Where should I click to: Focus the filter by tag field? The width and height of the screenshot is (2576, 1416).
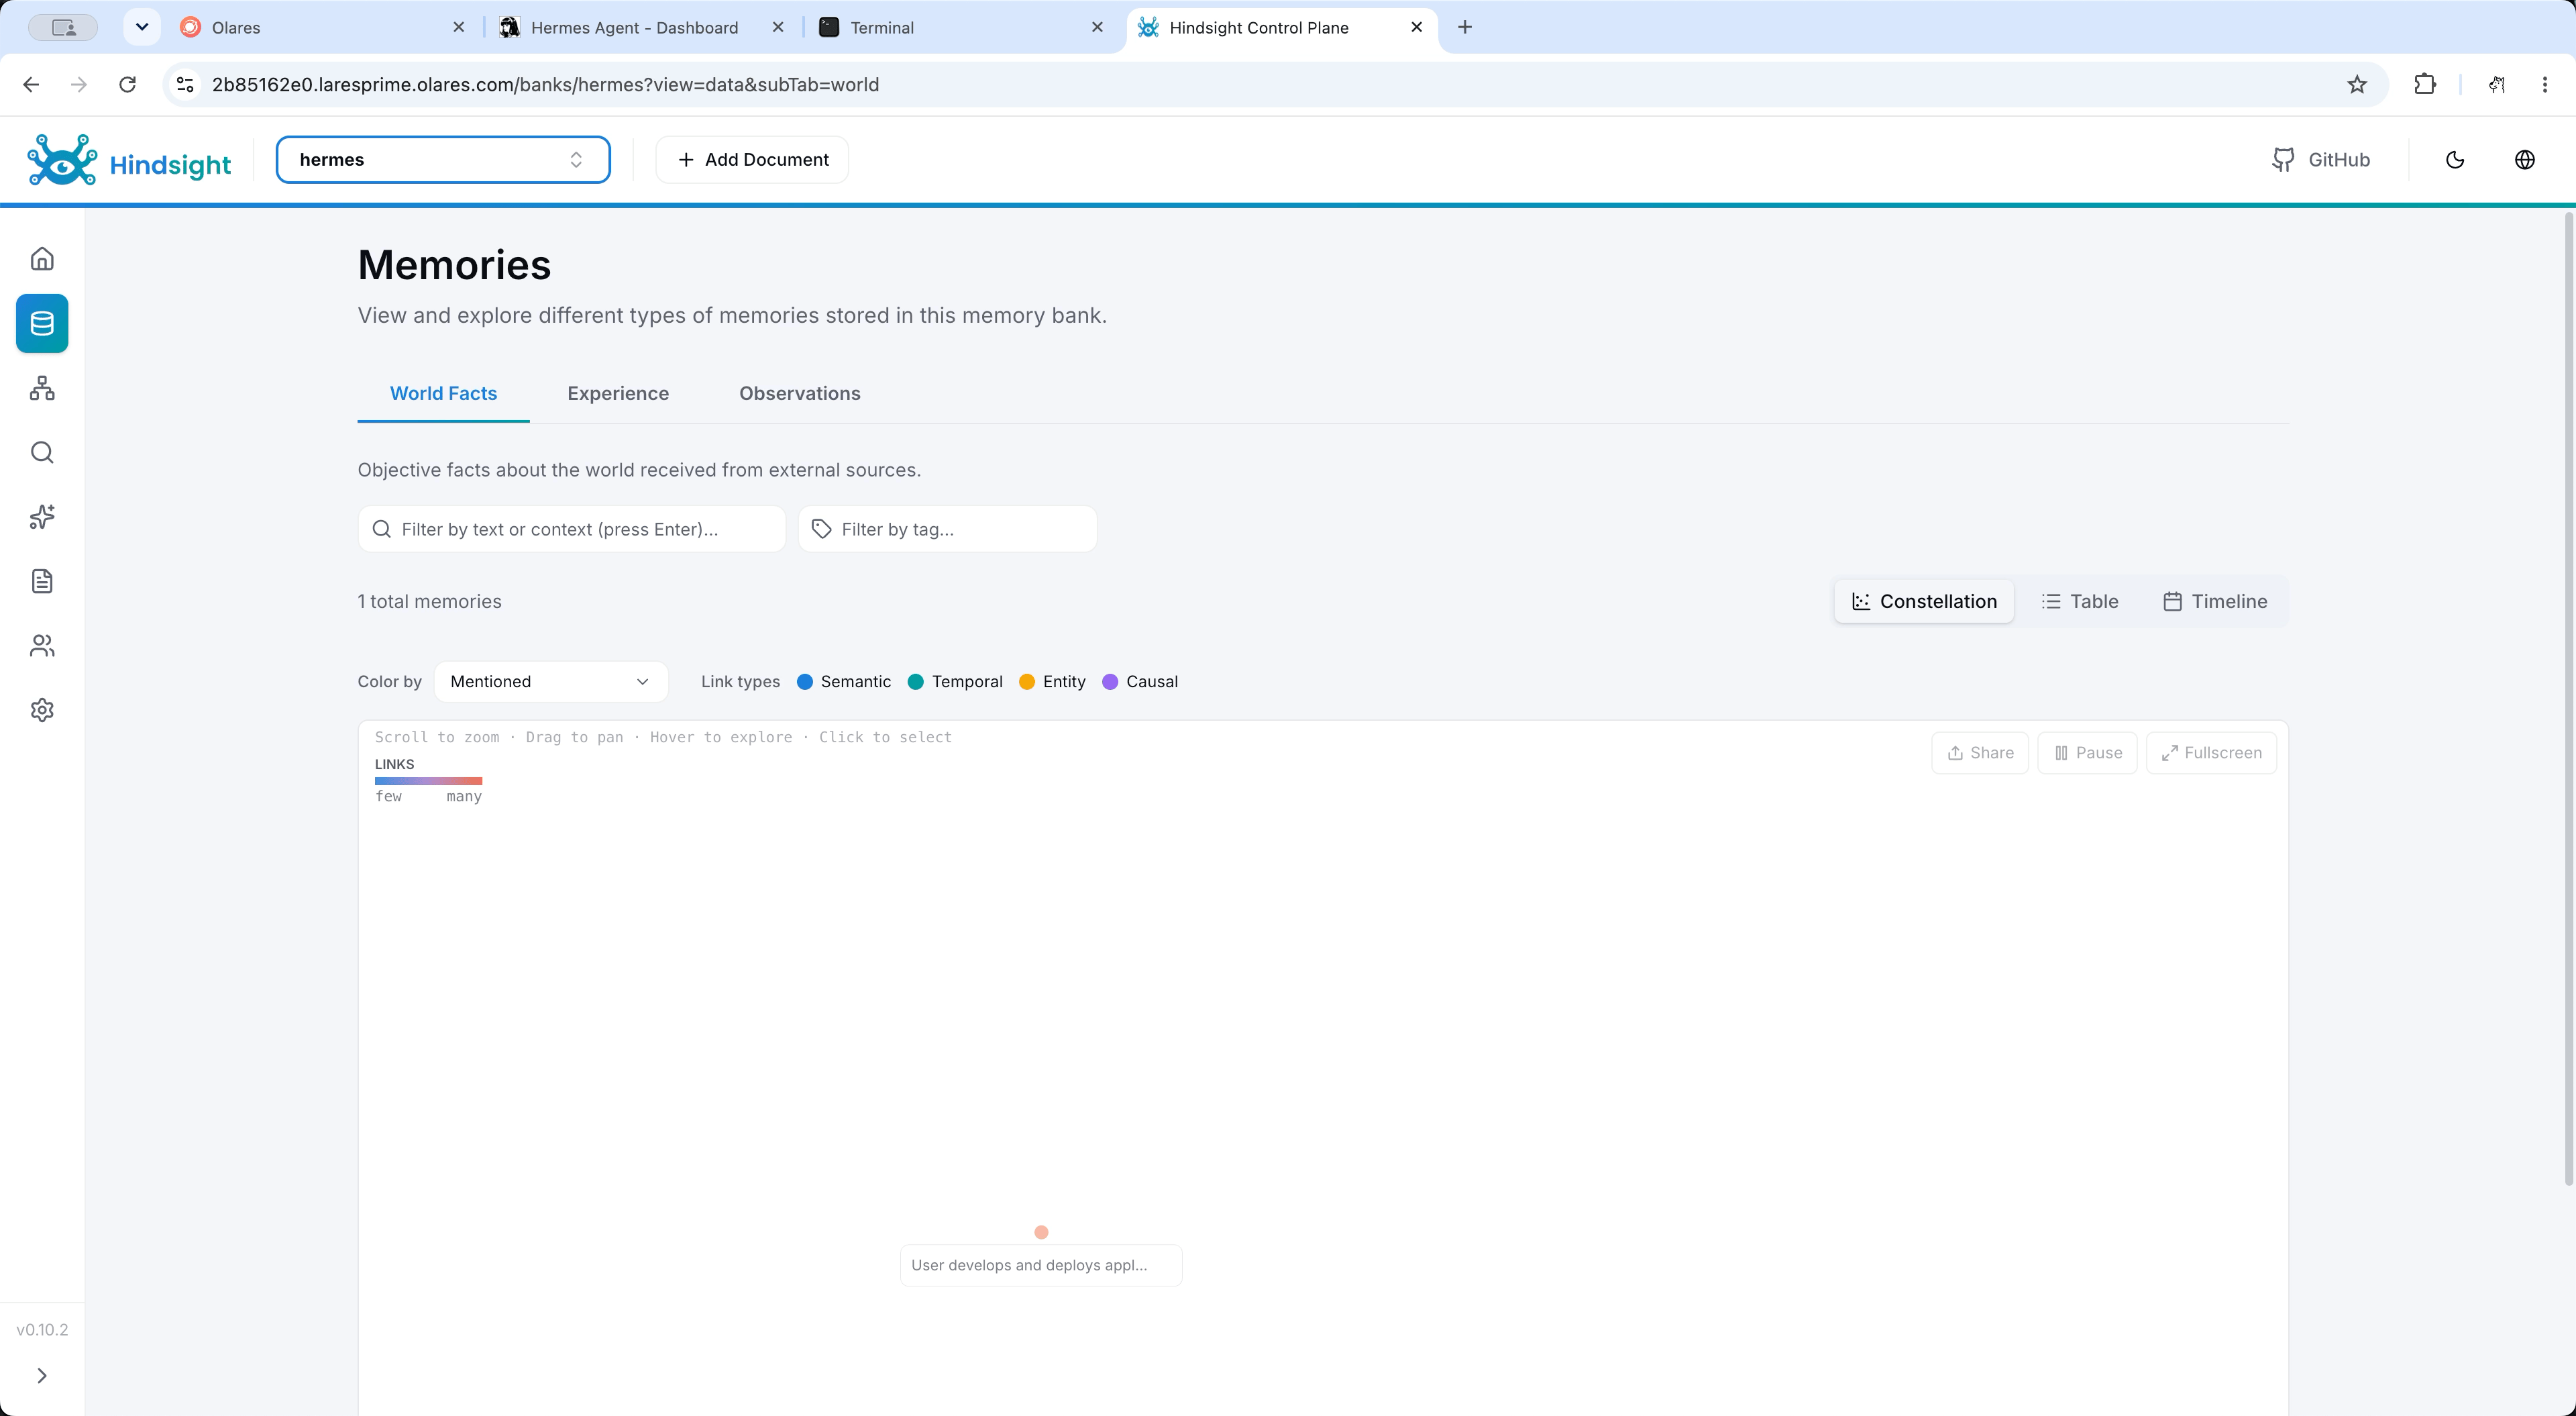click(x=948, y=529)
